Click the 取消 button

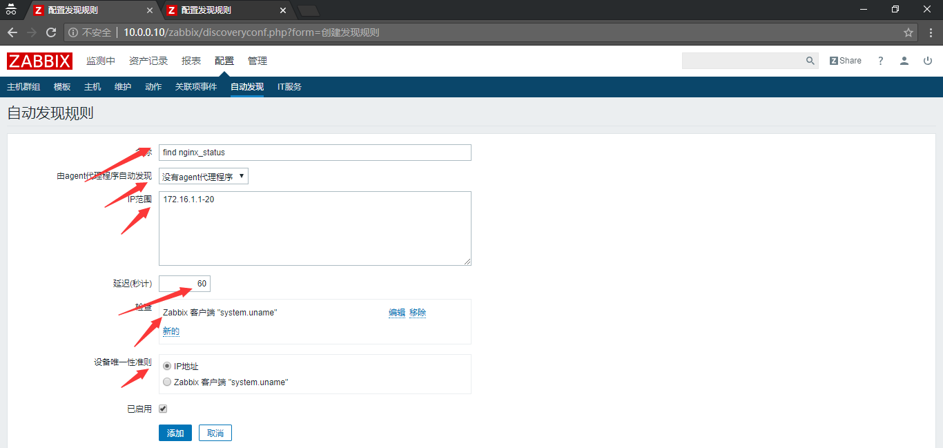point(215,433)
